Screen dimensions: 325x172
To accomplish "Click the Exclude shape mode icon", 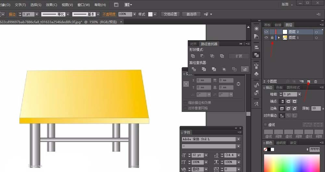I will coord(222,56).
